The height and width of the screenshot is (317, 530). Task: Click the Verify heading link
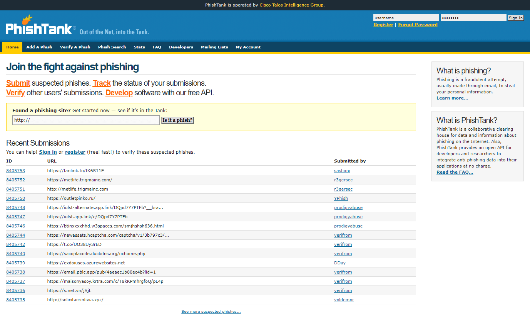pyautogui.click(x=15, y=93)
